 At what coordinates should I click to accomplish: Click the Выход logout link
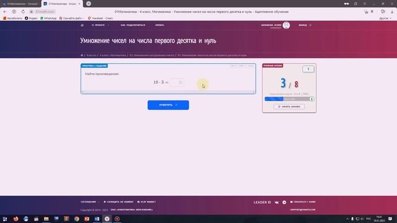pyautogui.click(x=305, y=25)
